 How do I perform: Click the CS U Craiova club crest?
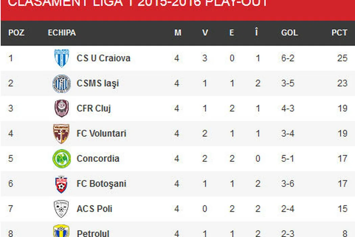(x=62, y=58)
